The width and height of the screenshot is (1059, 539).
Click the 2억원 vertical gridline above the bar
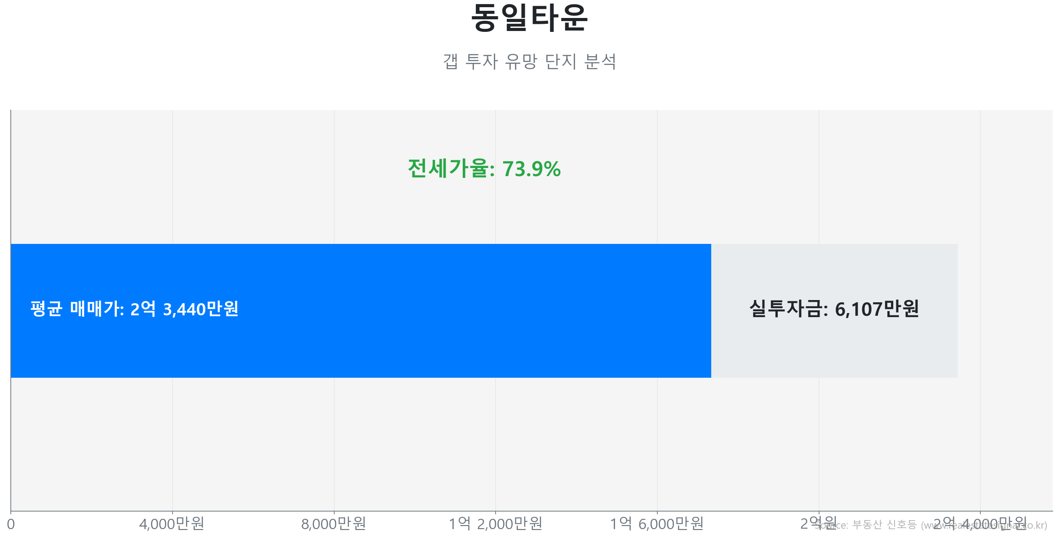tap(819, 180)
